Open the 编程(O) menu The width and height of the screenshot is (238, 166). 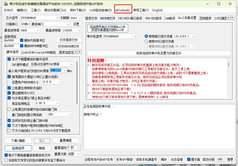22,10
